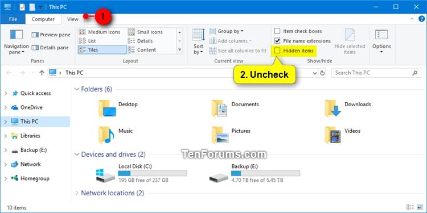
Task: Enable Item check boxes
Action: click(x=277, y=31)
